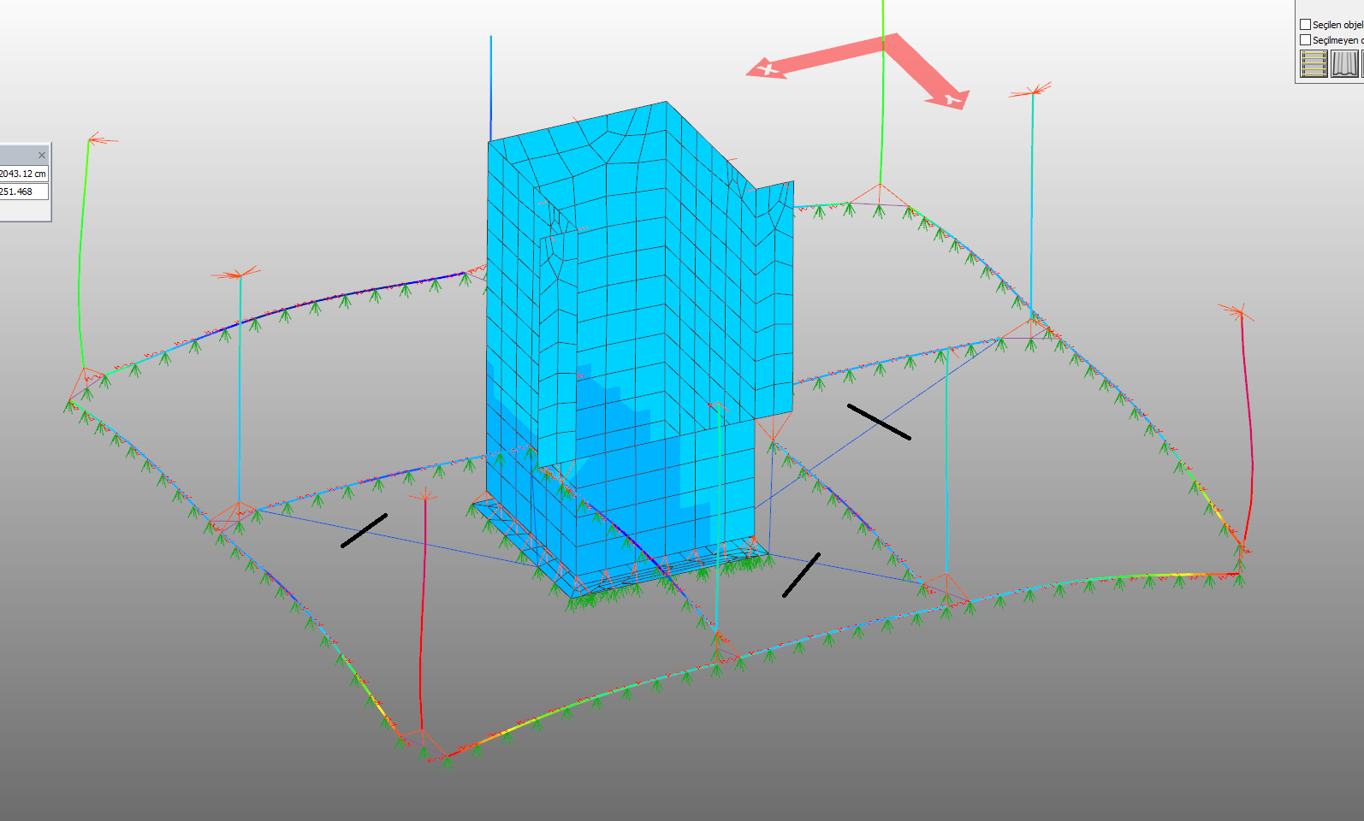Click the black line mark below the core
Screen dimensions: 1364x821
click(801, 575)
